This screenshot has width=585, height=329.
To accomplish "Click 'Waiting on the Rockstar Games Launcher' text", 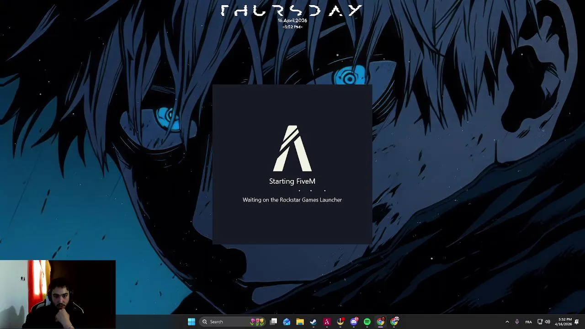I will click(x=292, y=200).
